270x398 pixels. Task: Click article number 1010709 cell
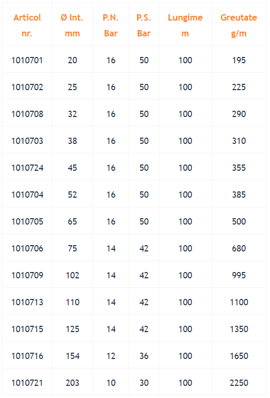coord(27,275)
